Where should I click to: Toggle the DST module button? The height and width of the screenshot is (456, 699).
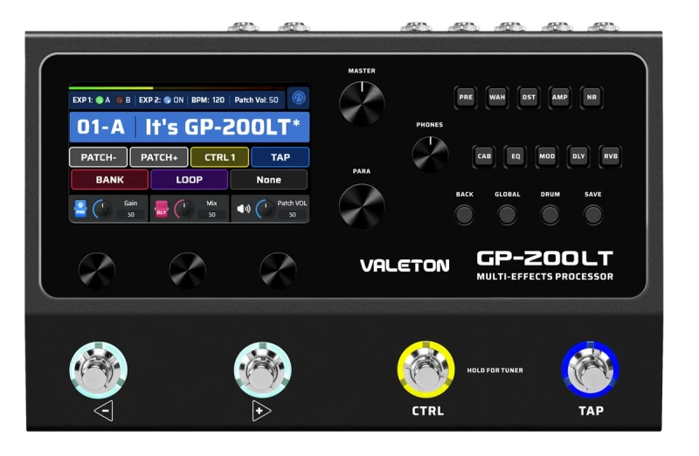(x=529, y=97)
